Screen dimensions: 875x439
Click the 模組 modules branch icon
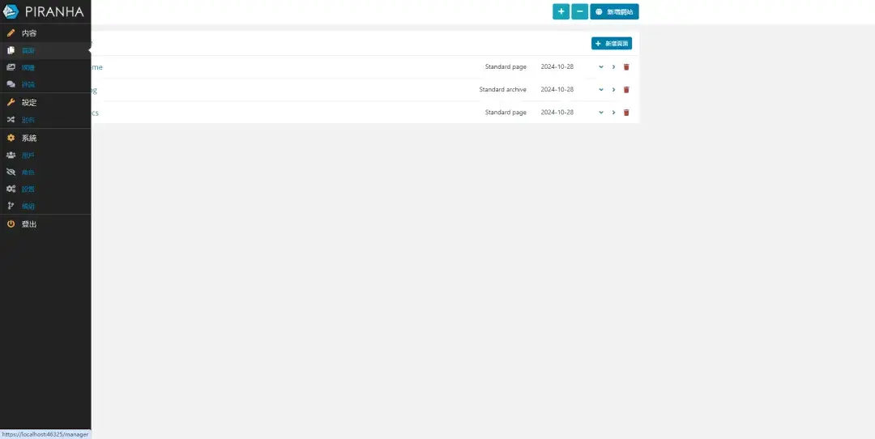click(x=11, y=206)
